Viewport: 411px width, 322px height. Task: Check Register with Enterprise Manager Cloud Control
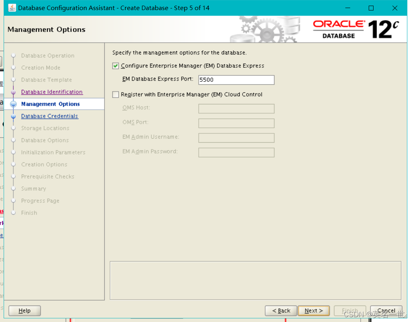pos(116,94)
